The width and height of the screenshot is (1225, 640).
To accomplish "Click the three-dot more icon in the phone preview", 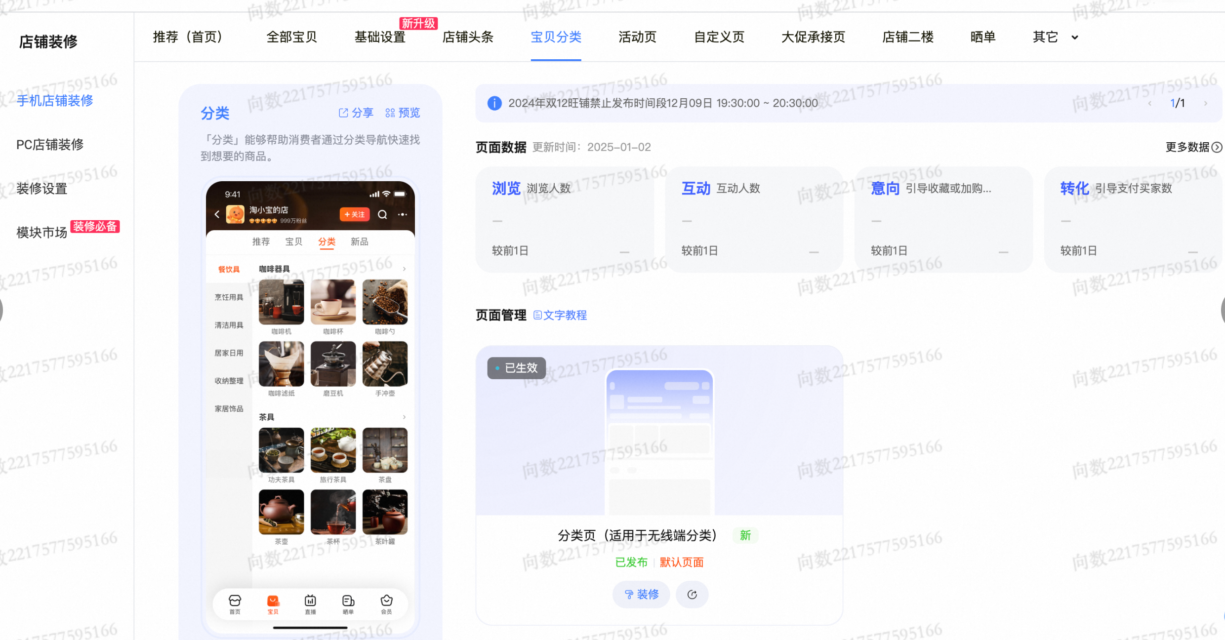I will point(403,214).
